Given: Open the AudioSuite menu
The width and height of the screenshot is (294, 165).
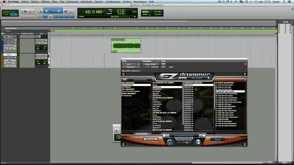Looking at the screenshot, I should pos(86,2).
